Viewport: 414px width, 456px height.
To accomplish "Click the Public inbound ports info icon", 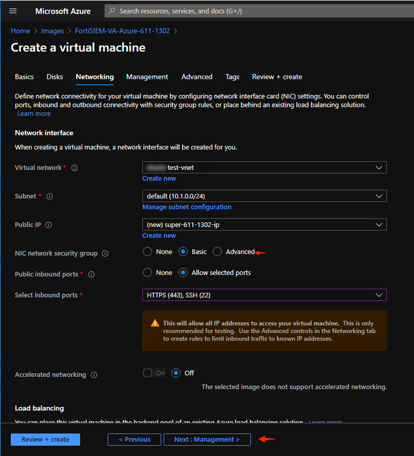I will click(91, 275).
